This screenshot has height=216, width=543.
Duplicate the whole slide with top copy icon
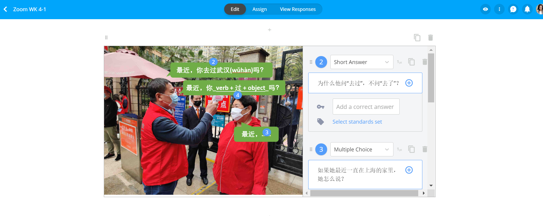coord(417,38)
